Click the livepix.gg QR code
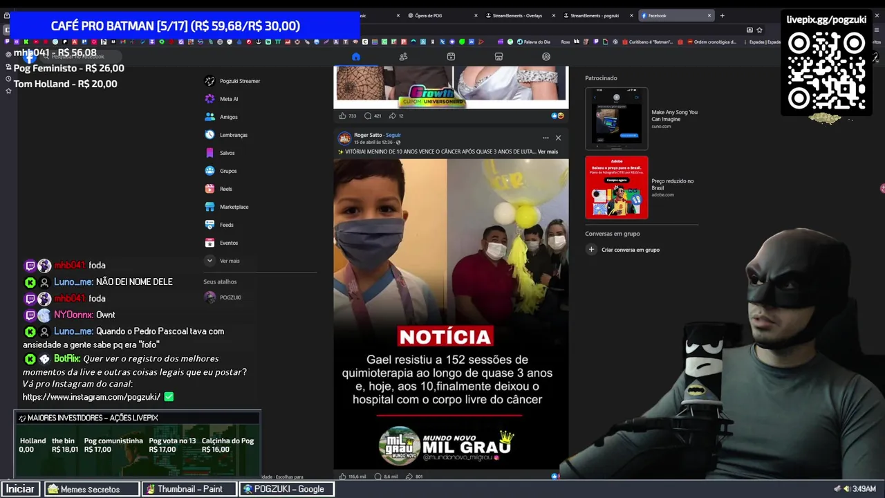The image size is (885, 498). [826, 71]
